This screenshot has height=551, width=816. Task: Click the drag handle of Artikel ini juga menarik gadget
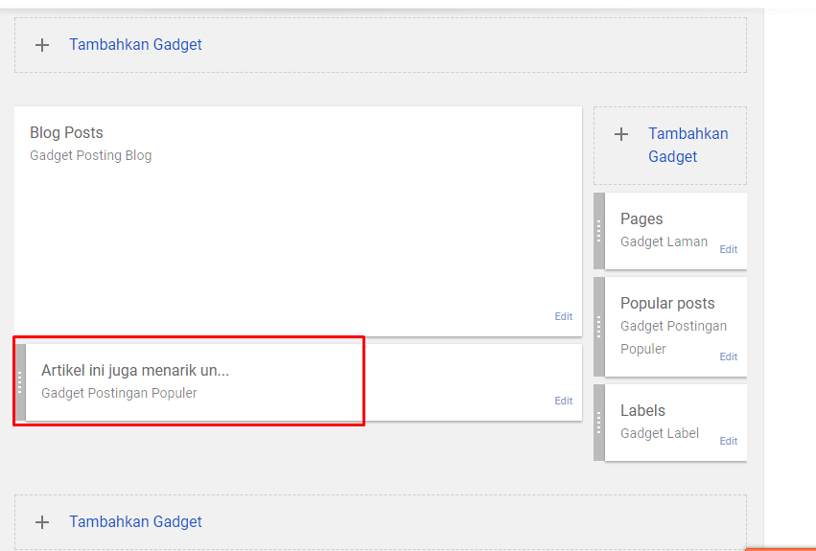click(x=20, y=382)
